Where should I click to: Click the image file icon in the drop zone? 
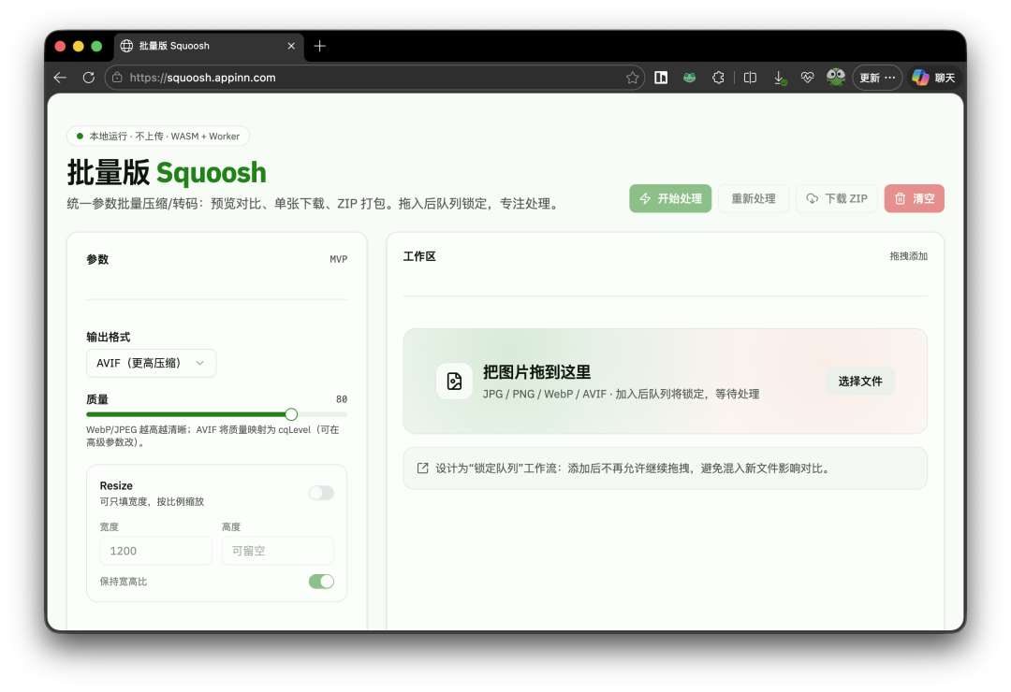455,382
